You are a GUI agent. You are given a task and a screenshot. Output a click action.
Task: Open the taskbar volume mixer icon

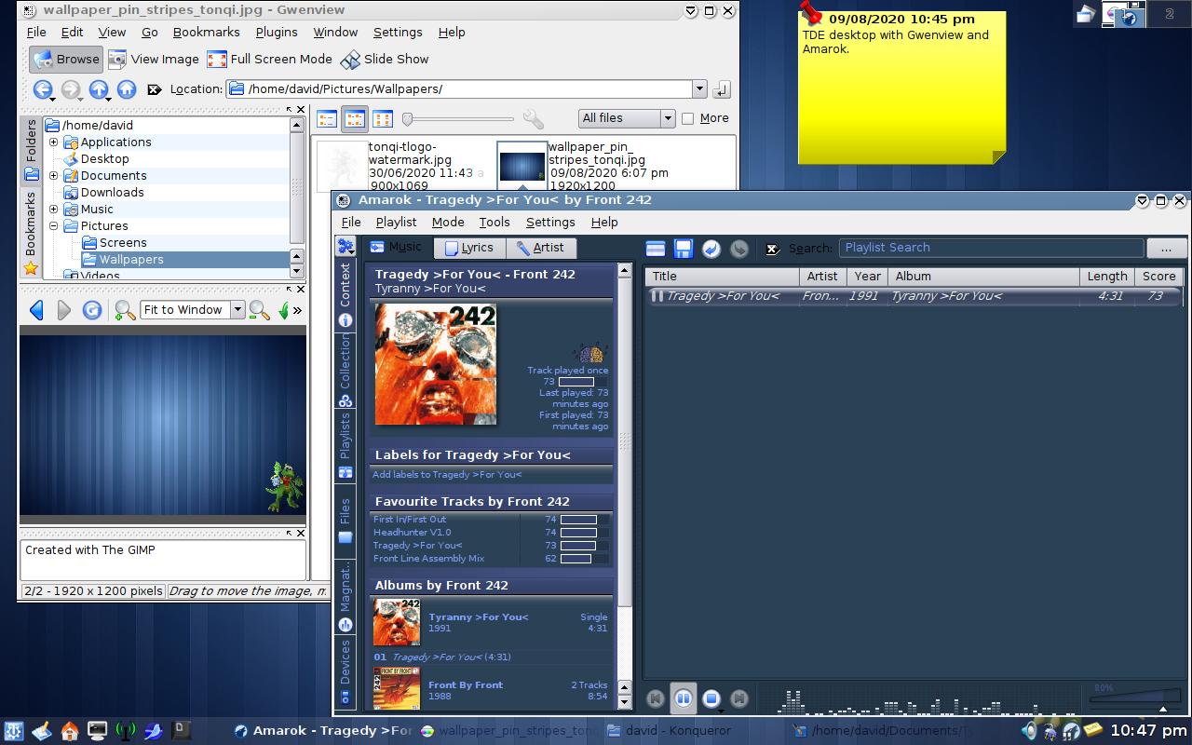[1029, 731]
